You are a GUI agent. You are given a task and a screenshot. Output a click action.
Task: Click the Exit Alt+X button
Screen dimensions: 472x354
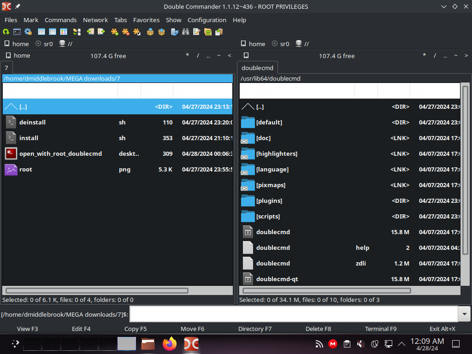point(442,329)
